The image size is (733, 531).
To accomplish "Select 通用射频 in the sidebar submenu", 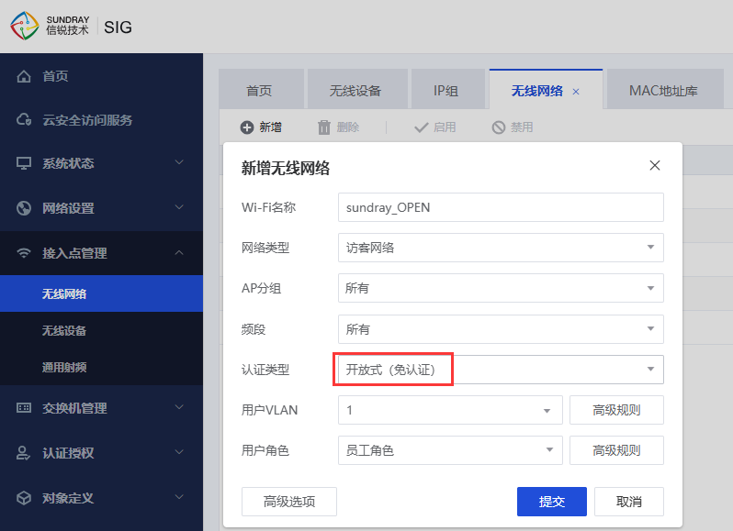I will 101,367.
